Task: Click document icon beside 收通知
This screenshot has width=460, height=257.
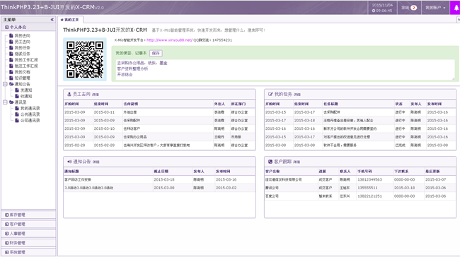Action: click(17, 96)
